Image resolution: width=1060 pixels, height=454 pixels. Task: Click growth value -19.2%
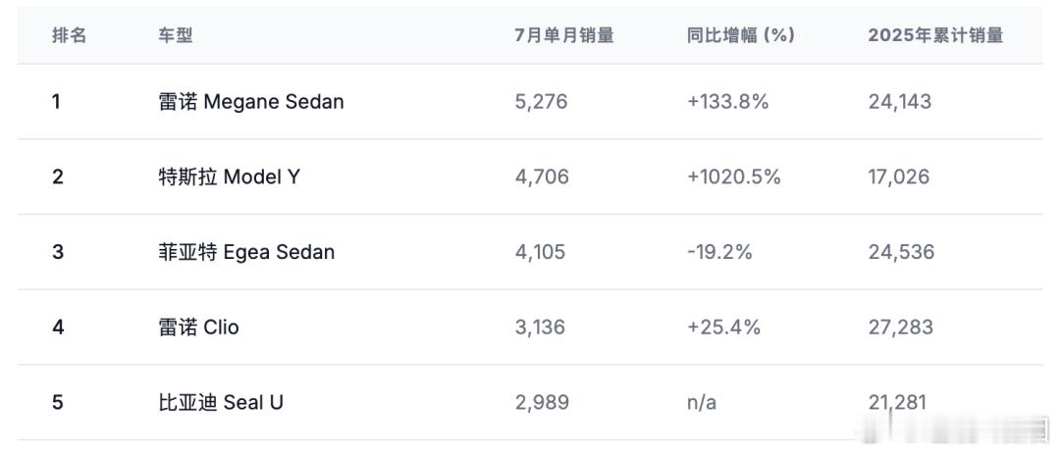point(720,252)
